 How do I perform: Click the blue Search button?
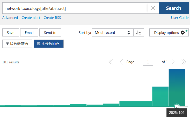pos(174,8)
